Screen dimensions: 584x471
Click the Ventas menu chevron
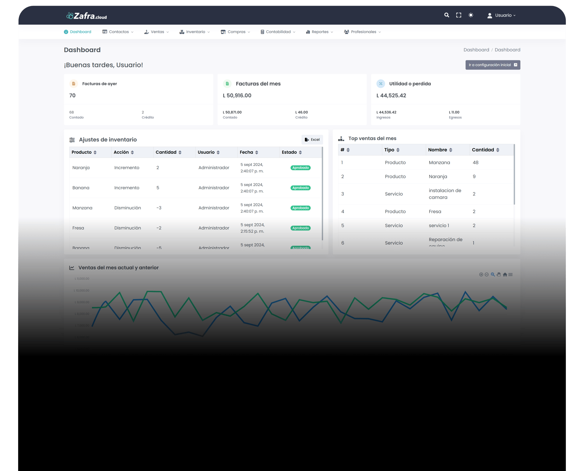click(167, 32)
